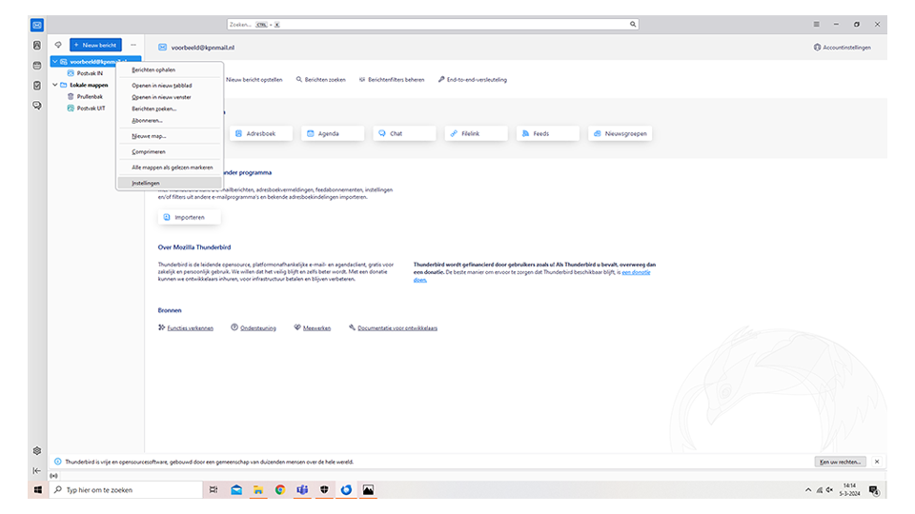
Task: Choose Comprimeren in context menu
Action: (x=170, y=152)
